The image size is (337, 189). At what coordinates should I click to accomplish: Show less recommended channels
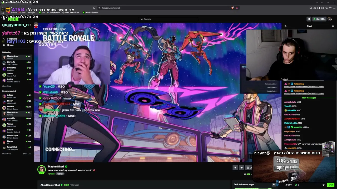(x=27, y=154)
